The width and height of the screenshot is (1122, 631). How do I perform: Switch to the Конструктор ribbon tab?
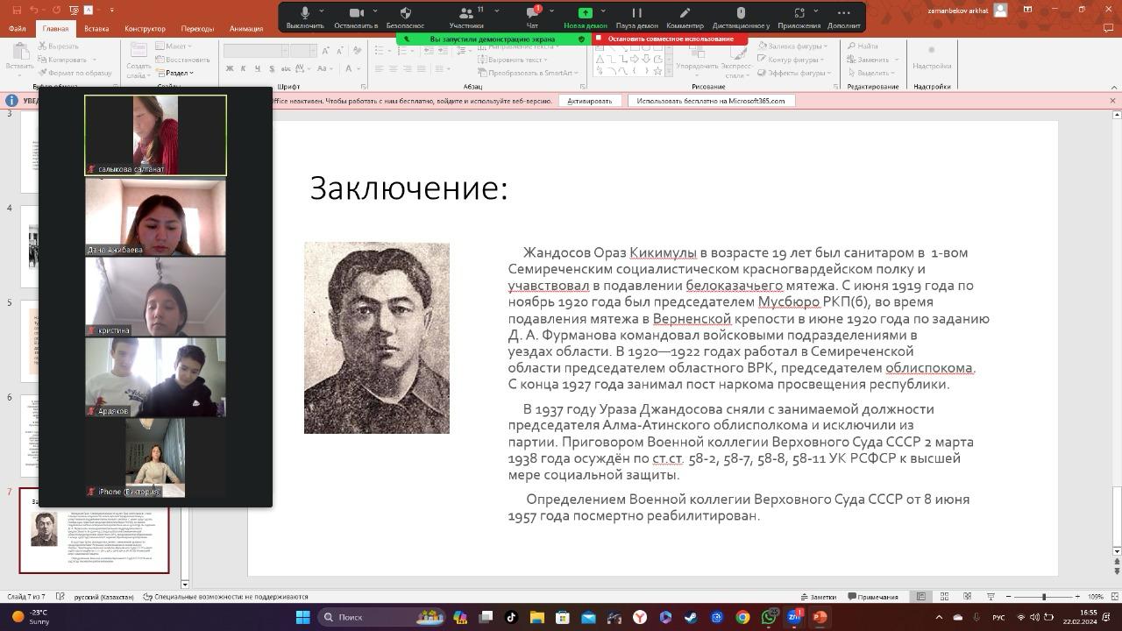point(145,28)
